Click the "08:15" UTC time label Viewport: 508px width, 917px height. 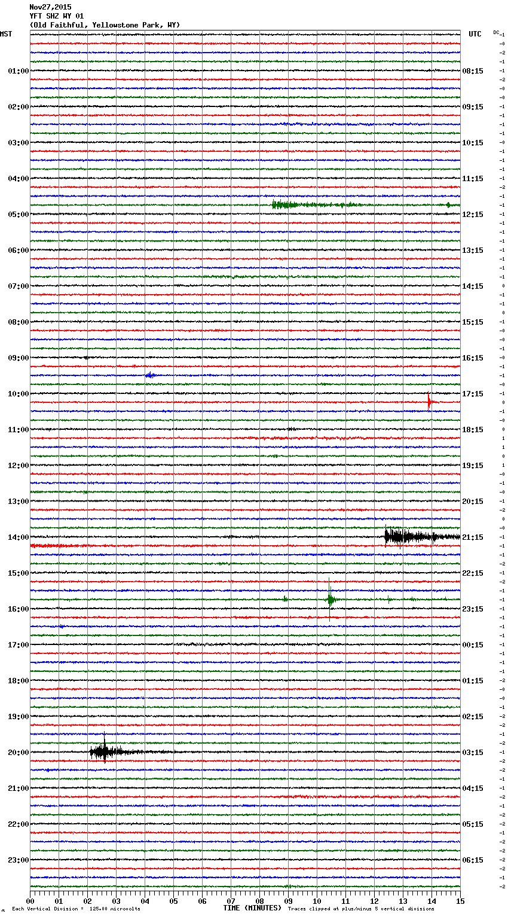pos(473,71)
